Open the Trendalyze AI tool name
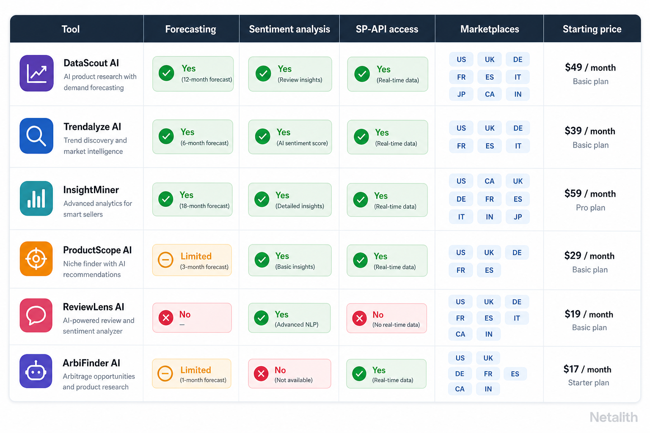The image size is (650, 433). tap(92, 127)
